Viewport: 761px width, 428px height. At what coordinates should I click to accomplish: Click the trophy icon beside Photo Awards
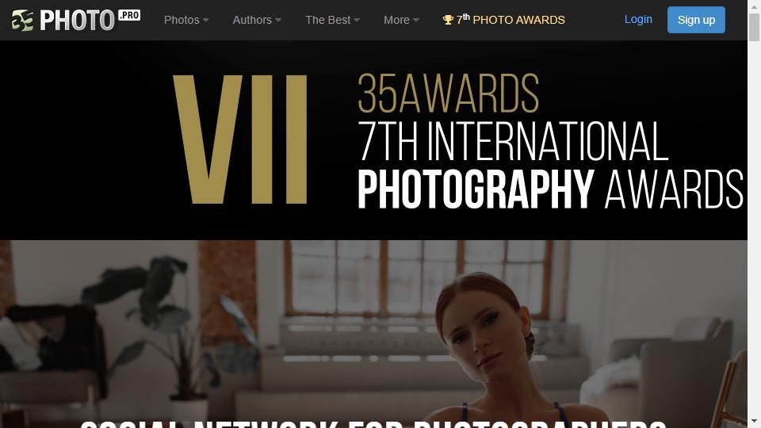pos(448,20)
